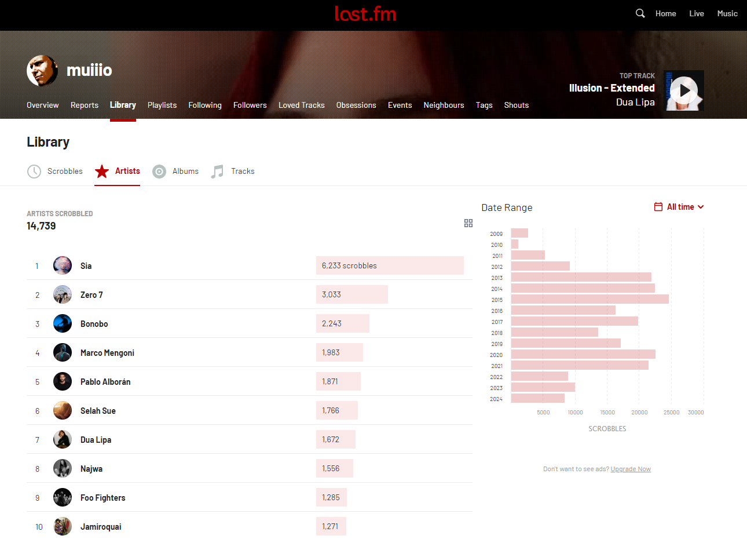Open the Events tab
Viewport: 747px width, 539px height.
coord(400,105)
